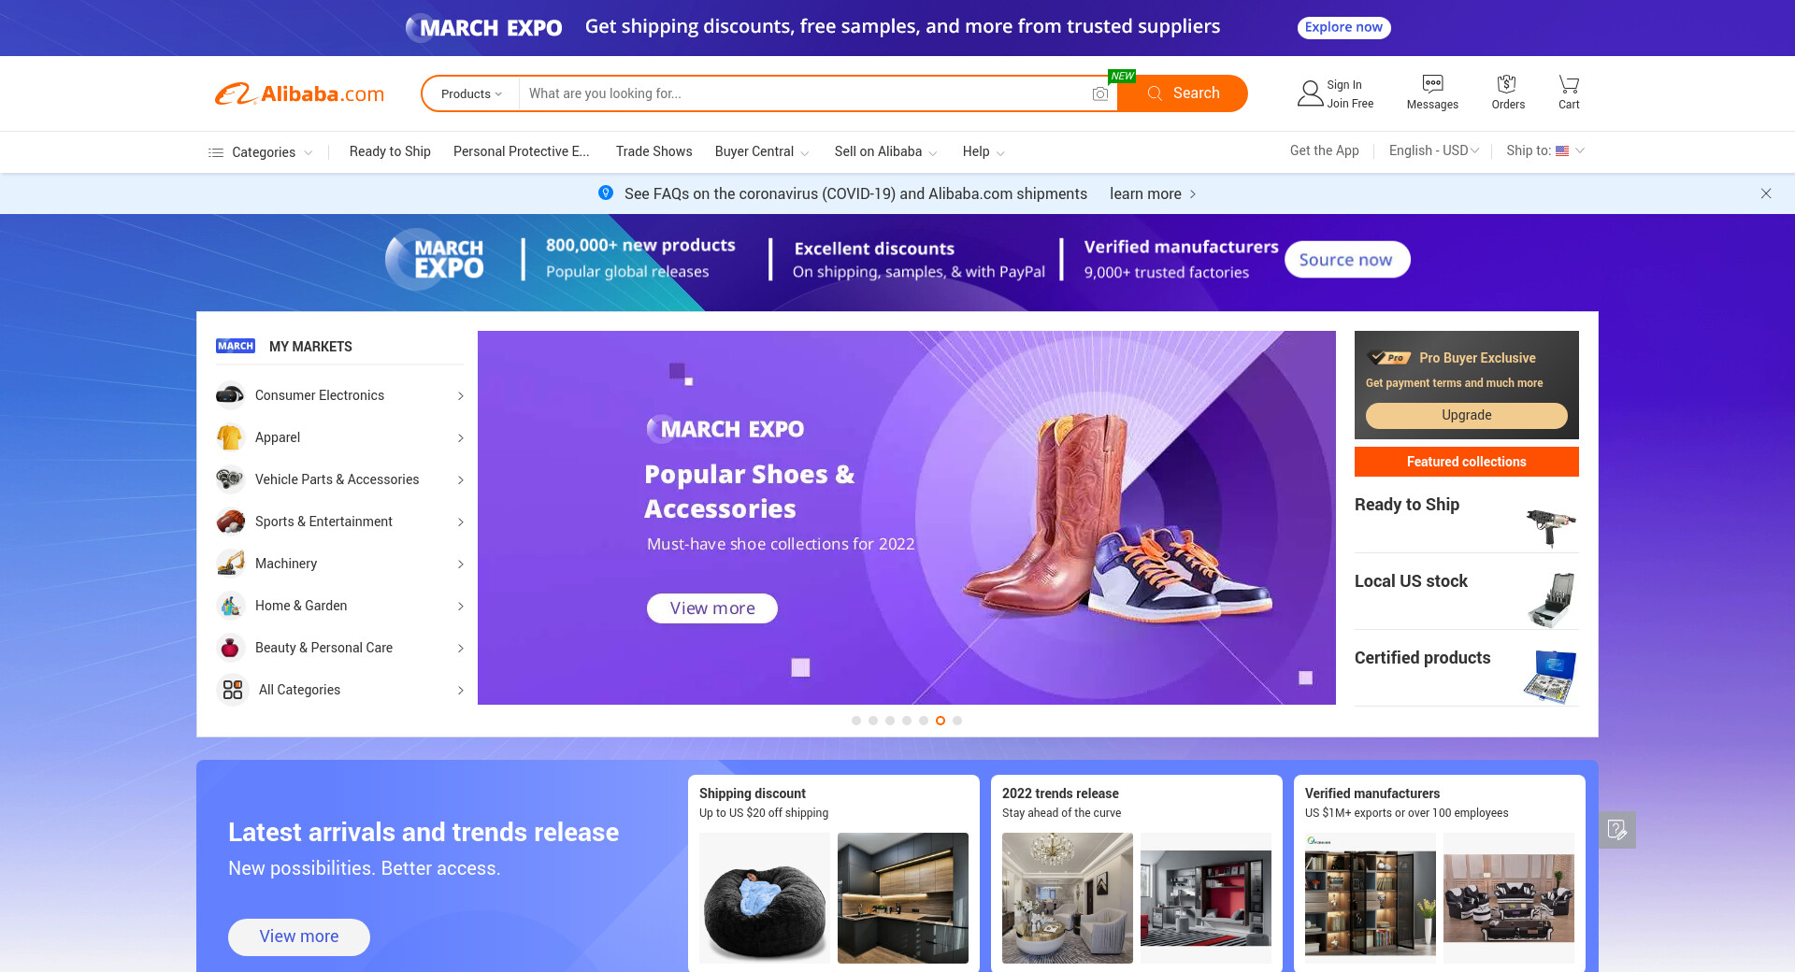Open the dark kitchen cabinet product image
The image size is (1795, 972).
tap(903, 898)
